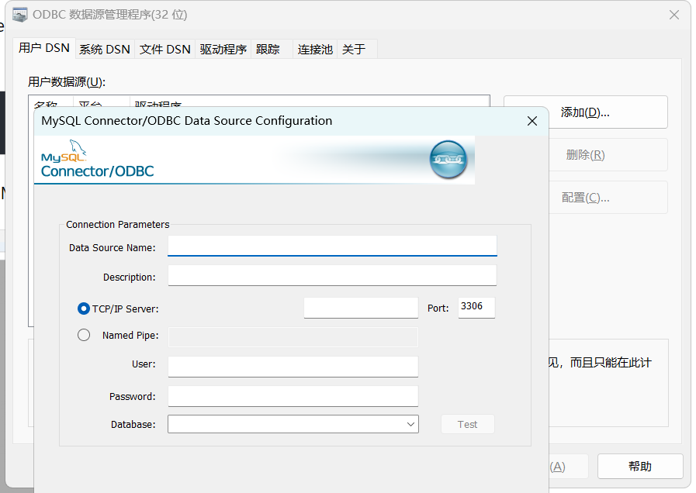Click the 用户数据源(U): label
This screenshot has width=696, height=493.
click(x=67, y=82)
